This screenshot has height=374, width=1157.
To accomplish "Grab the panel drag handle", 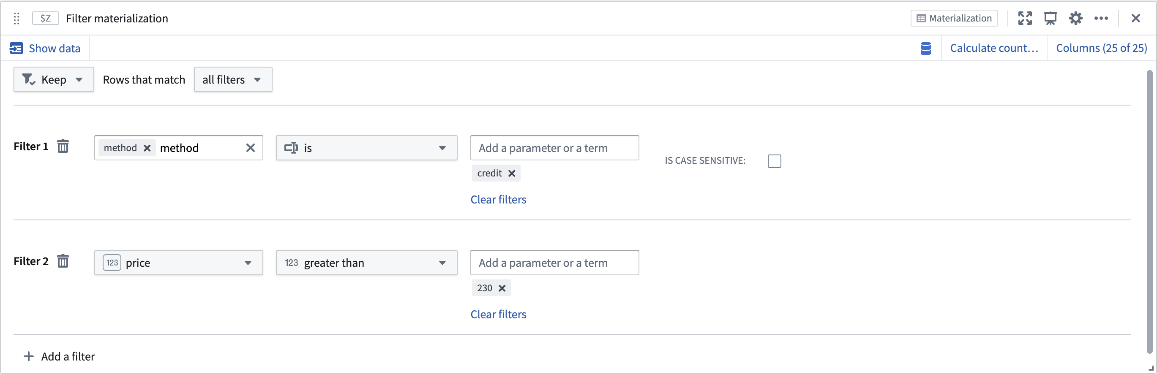I will [16, 19].
